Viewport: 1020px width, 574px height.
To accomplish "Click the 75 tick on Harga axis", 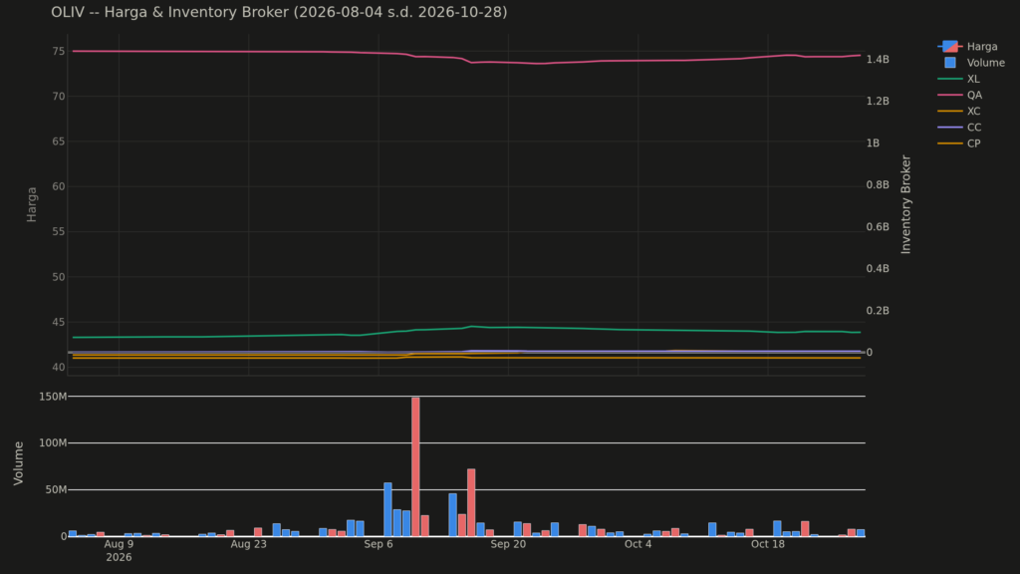I will tap(59, 52).
